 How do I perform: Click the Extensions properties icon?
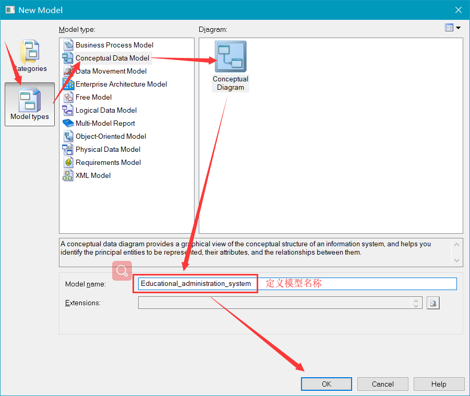click(x=433, y=303)
